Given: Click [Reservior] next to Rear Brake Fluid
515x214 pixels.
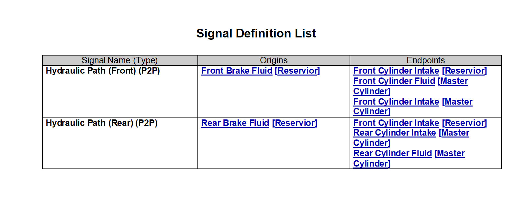Looking at the screenshot, I should pos(295,123).
